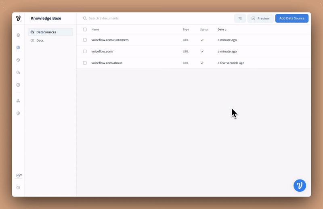Viewport: 323px width, 209px height.
Task: Check the voiceflow.com/ row checkbox
Action: (85, 51)
